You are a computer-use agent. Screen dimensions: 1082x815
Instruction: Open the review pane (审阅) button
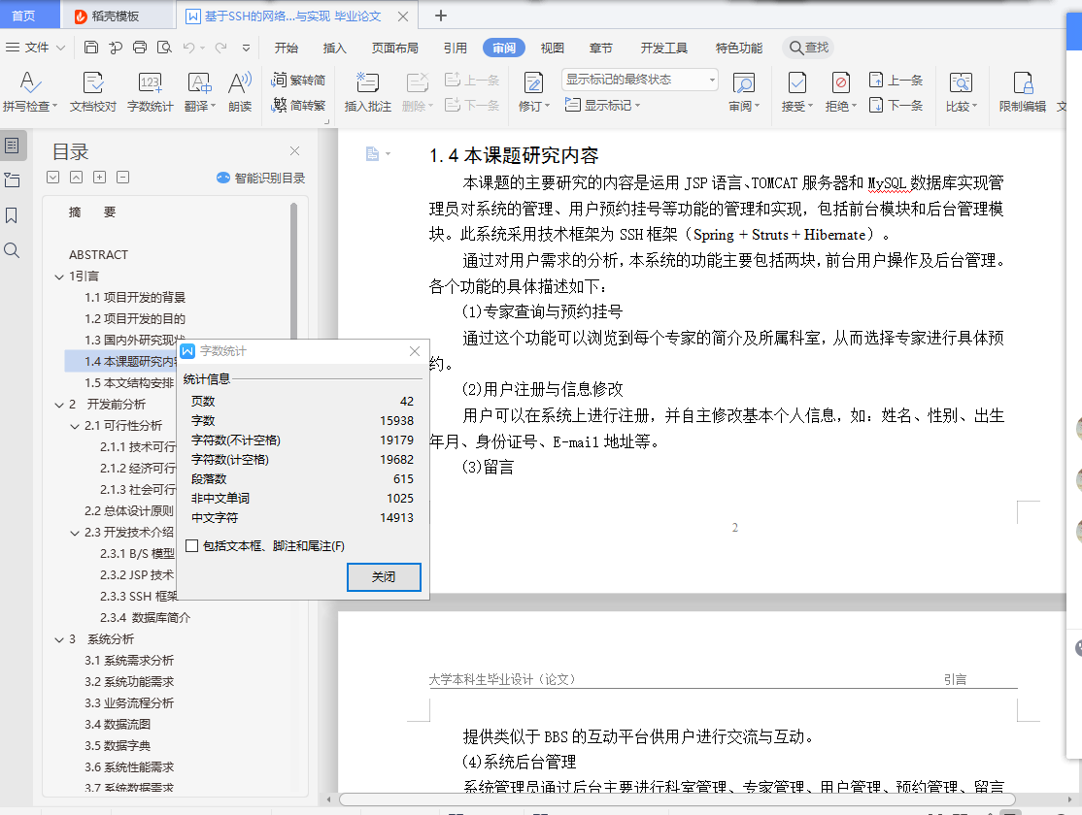pyautogui.click(x=744, y=92)
